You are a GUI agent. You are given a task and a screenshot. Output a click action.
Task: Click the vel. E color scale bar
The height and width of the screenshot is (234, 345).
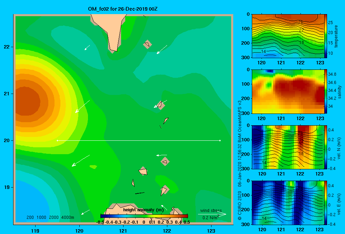(x=326, y=203)
